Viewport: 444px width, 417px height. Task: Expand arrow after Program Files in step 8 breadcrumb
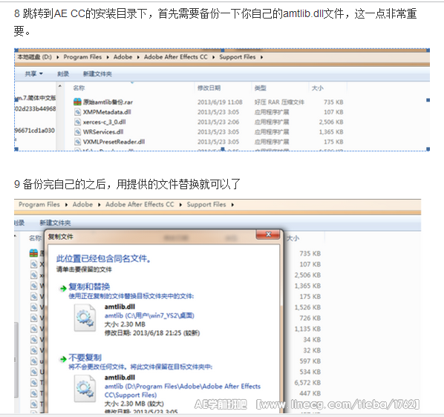108,57
